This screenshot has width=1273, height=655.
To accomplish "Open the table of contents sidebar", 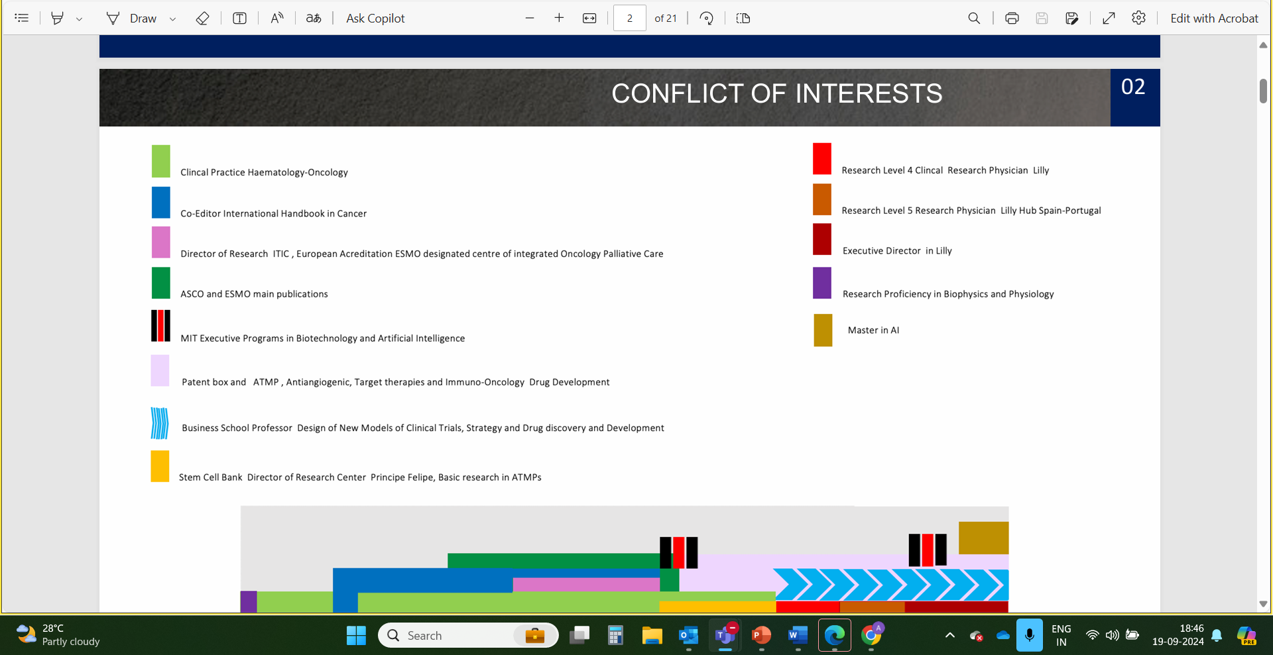I will pyautogui.click(x=22, y=18).
